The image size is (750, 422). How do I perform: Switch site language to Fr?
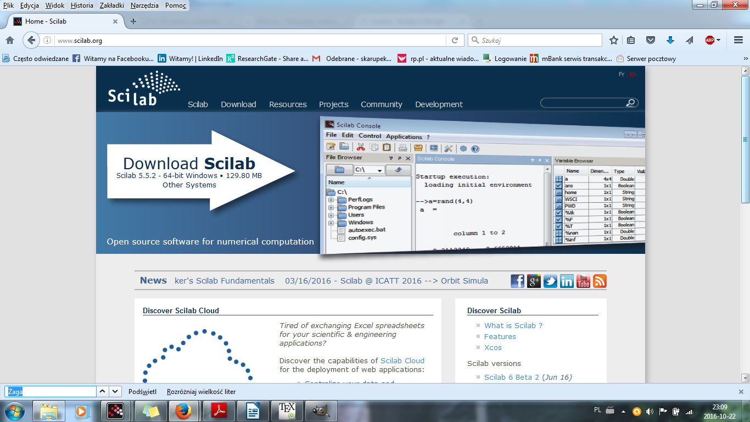[622, 74]
